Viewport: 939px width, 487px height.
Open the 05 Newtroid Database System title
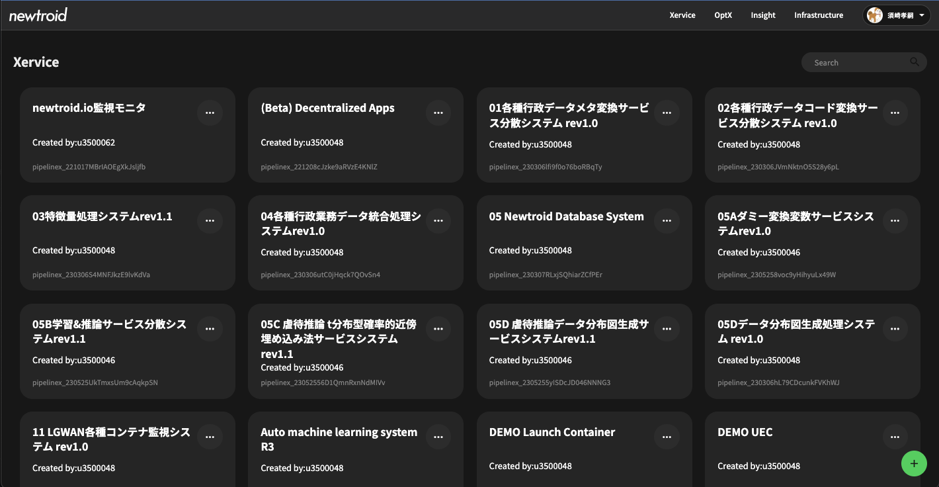point(567,216)
